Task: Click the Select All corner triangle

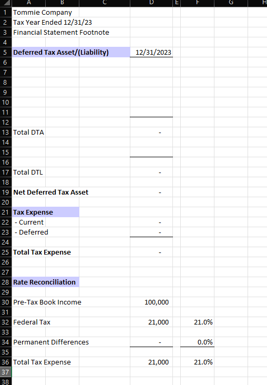Action: click(6, 3)
